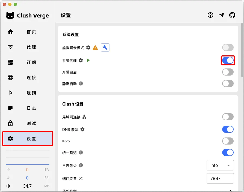Open DNS 覆写 gear settings

click(82, 129)
